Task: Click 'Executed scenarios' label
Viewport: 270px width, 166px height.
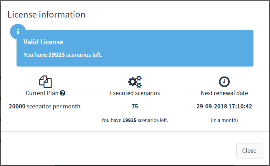Action: [135, 93]
